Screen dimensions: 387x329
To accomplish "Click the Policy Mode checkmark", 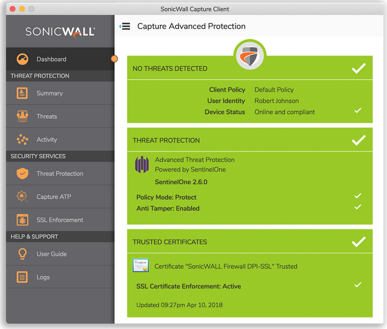I will 358,196.
